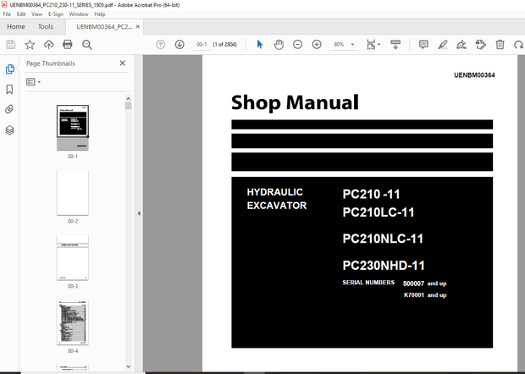Activate the selection arrow tool
This screenshot has height=374, width=525.
(259, 45)
